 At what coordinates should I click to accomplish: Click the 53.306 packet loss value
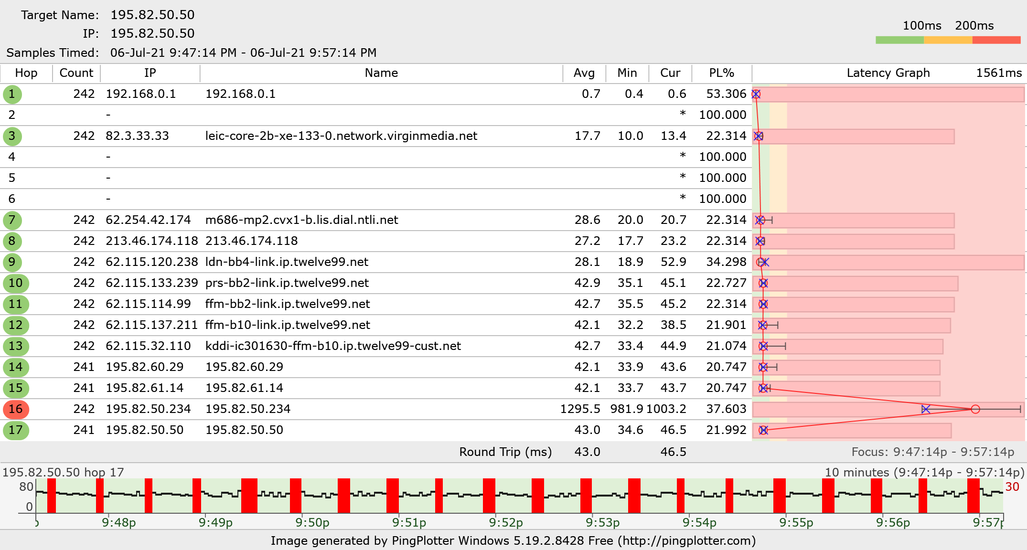(726, 94)
